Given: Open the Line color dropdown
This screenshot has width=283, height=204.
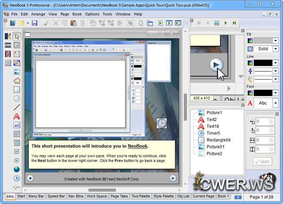Looking at the screenshot, I should (275, 63).
